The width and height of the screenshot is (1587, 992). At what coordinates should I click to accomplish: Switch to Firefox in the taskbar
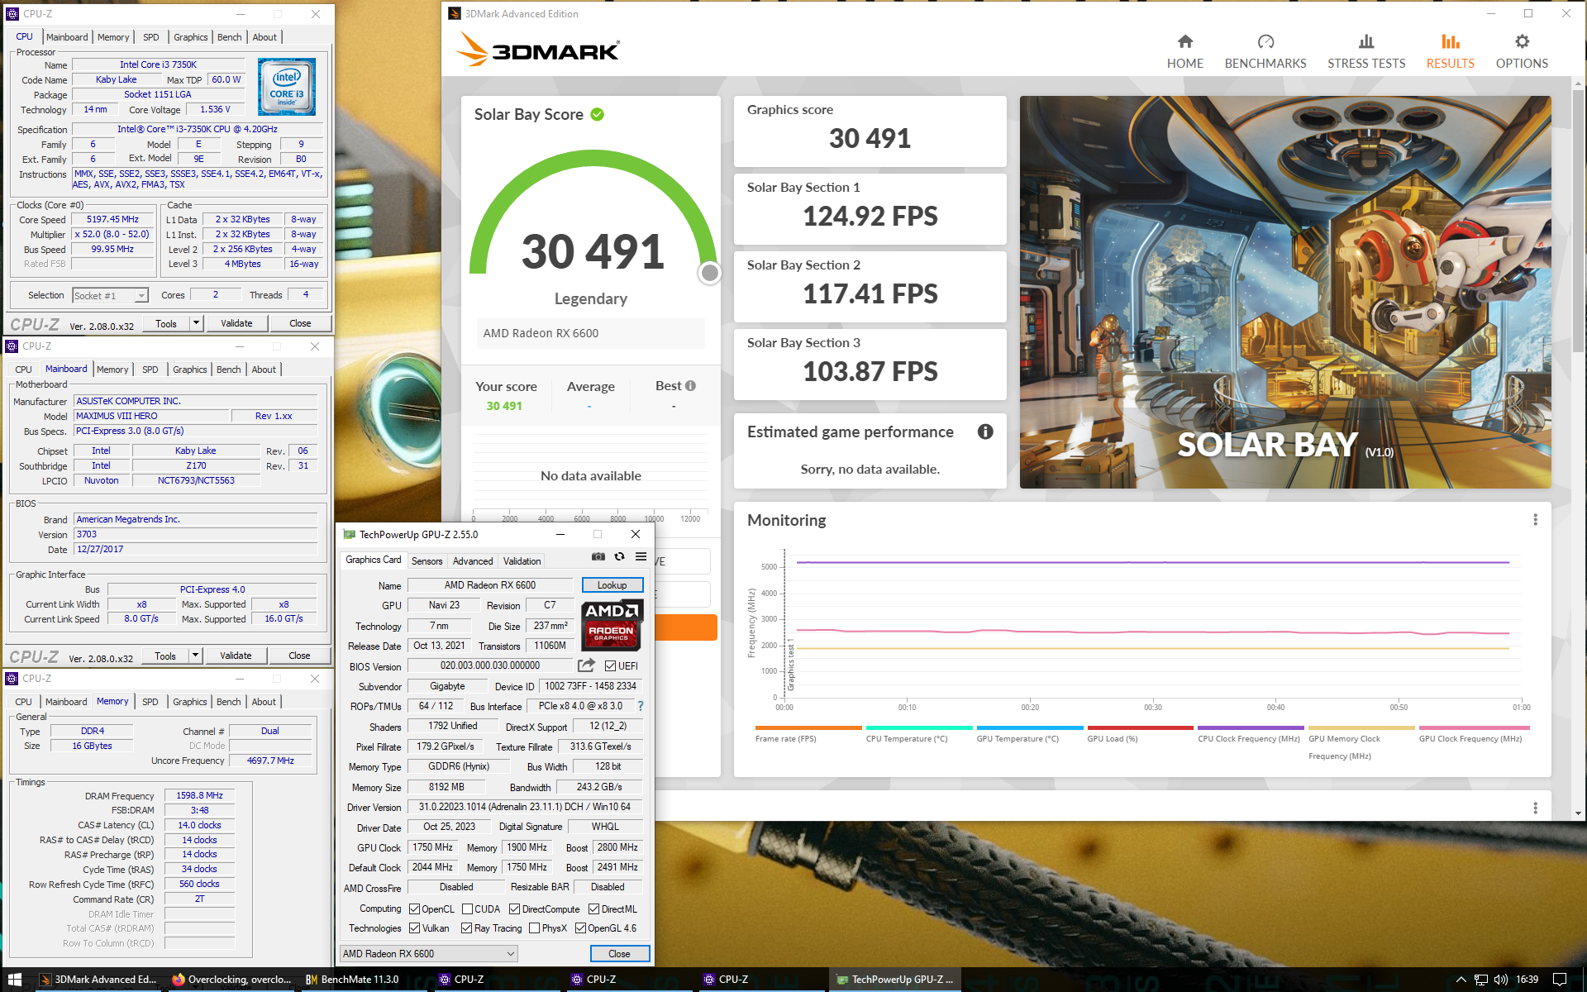click(x=231, y=980)
